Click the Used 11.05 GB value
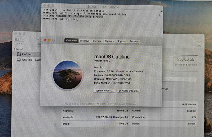Viewport: 212px width, 137px height. pyautogui.click(x=123, y=123)
